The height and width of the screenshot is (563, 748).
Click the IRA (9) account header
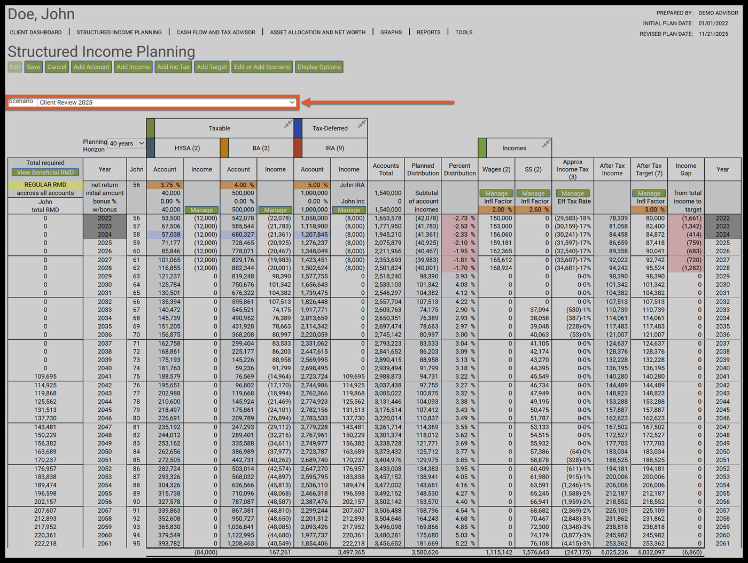[334, 148]
